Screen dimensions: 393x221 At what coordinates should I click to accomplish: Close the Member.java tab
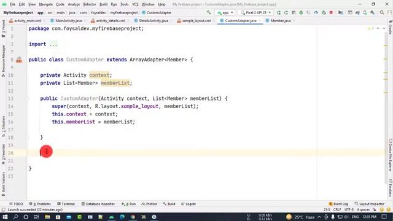click(294, 21)
